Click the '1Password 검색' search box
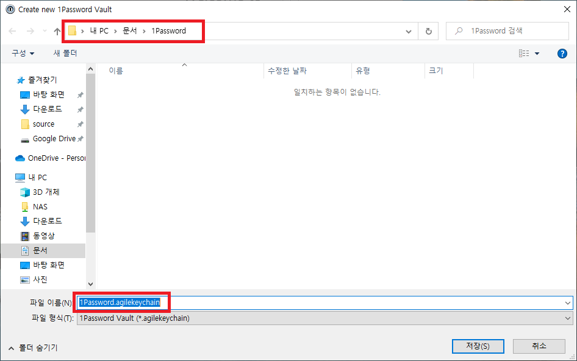Screen dimensions: 577x361 [507, 31]
